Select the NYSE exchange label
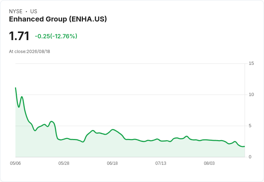 (16, 11)
